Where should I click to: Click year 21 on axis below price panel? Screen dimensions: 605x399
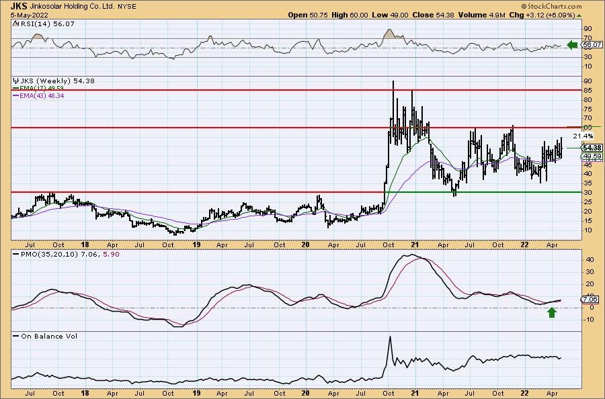click(415, 245)
